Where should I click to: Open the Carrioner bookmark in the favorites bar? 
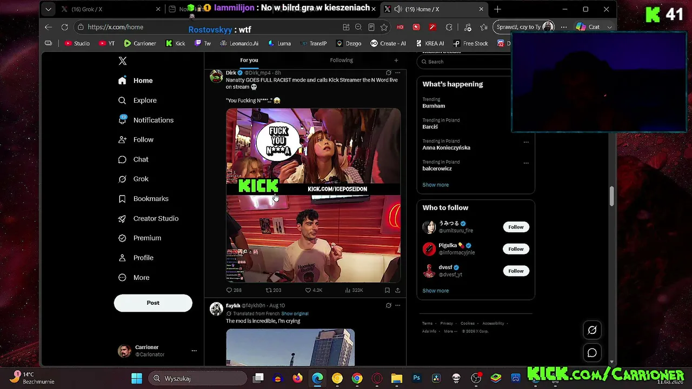140,43
